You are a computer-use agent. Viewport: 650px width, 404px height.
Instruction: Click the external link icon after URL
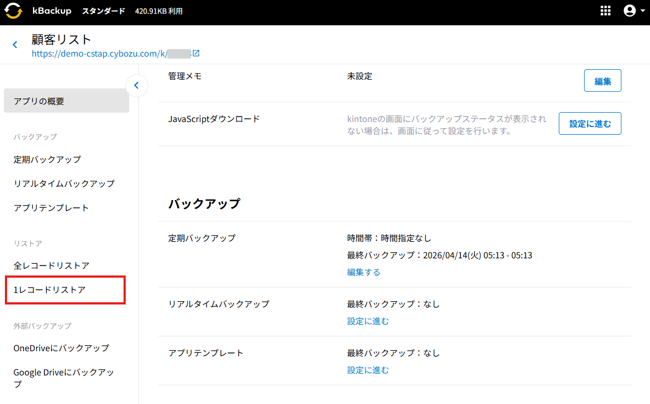pos(196,54)
